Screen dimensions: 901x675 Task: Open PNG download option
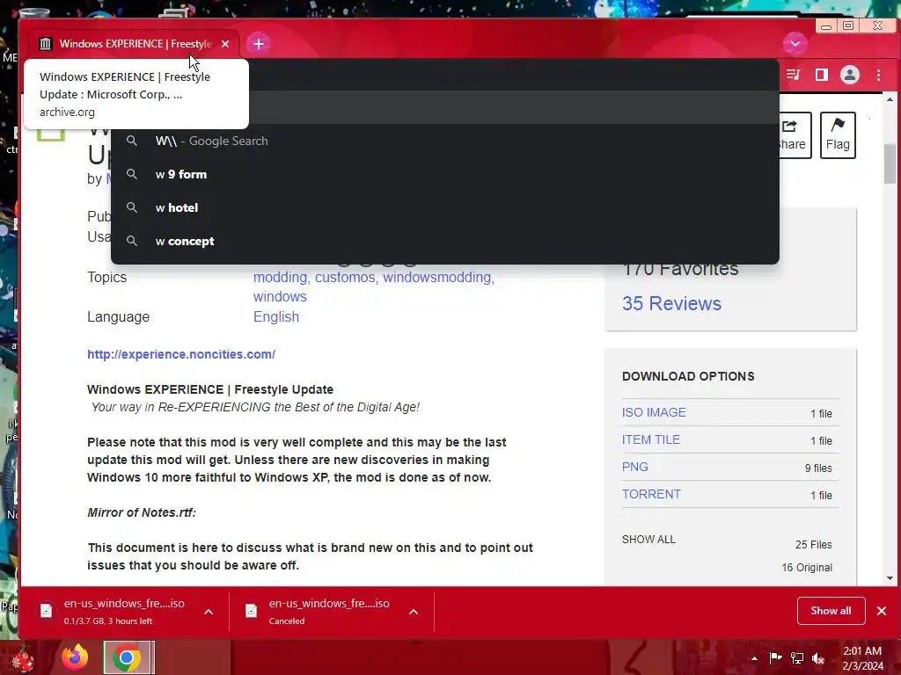tap(635, 467)
